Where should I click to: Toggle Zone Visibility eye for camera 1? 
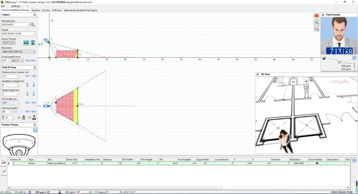[317, 163]
